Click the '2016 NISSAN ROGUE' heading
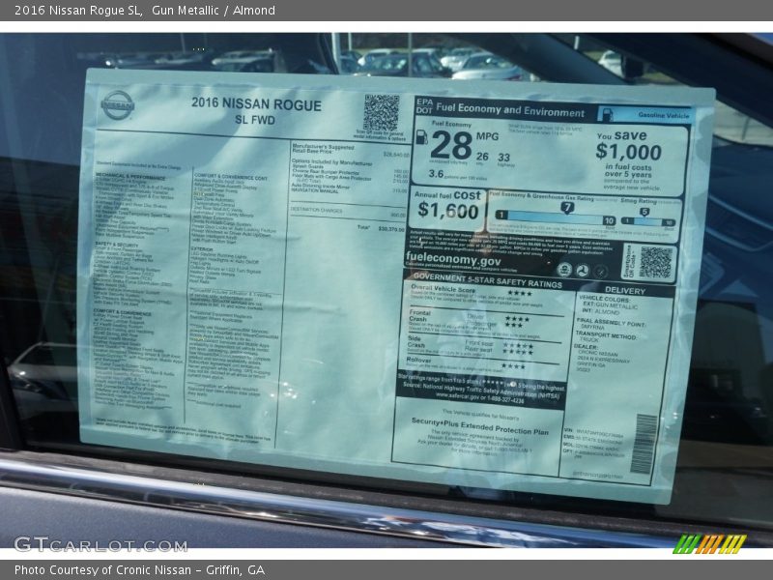This screenshot has height=580, width=773. pyautogui.click(x=256, y=103)
